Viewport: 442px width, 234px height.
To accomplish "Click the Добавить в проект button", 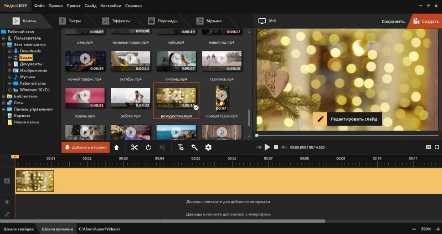I will [86, 148].
